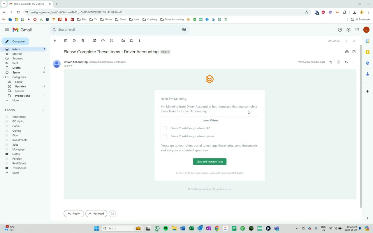The width and height of the screenshot is (373, 233).
Task: Archive this email
Action: (x=66, y=40)
